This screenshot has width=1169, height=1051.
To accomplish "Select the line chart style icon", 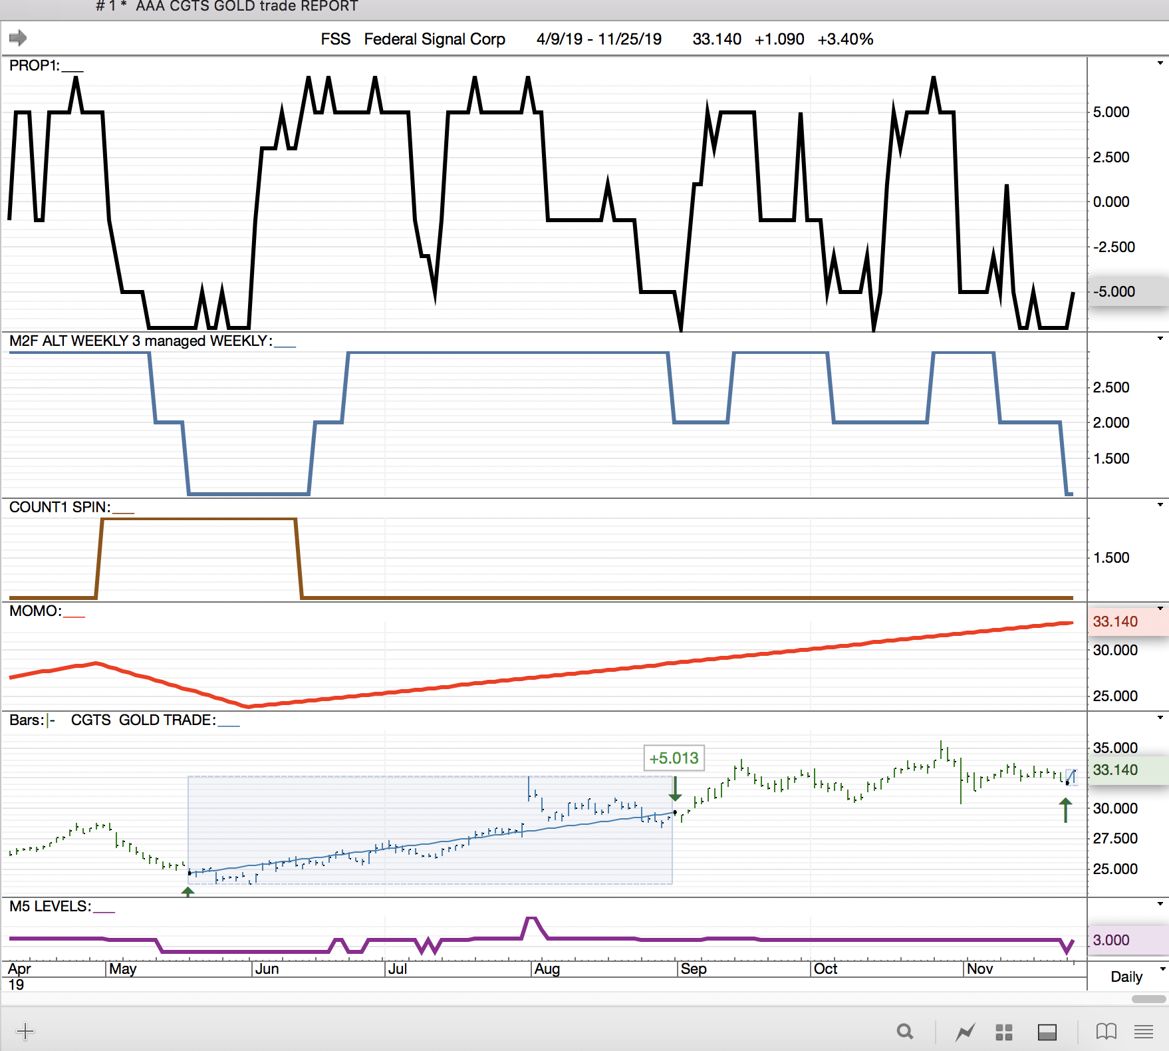I will 965,1032.
